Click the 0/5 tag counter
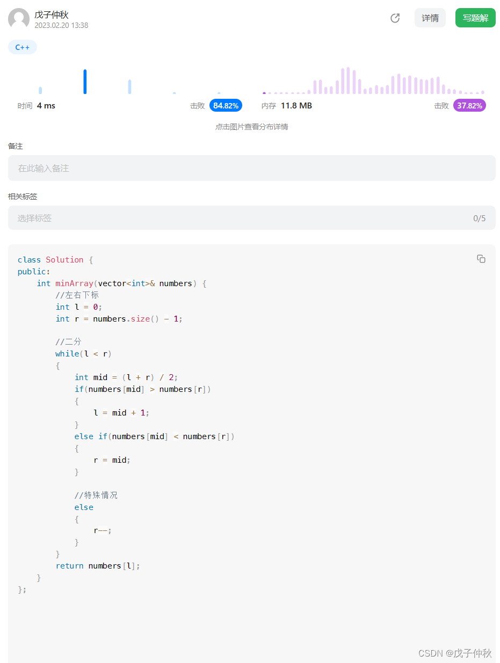 tap(479, 218)
